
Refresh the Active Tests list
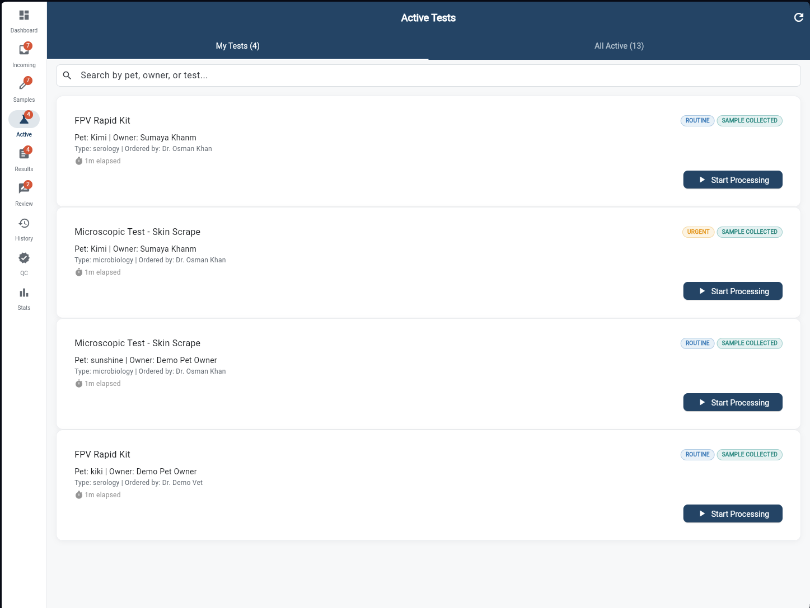(798, 17)
